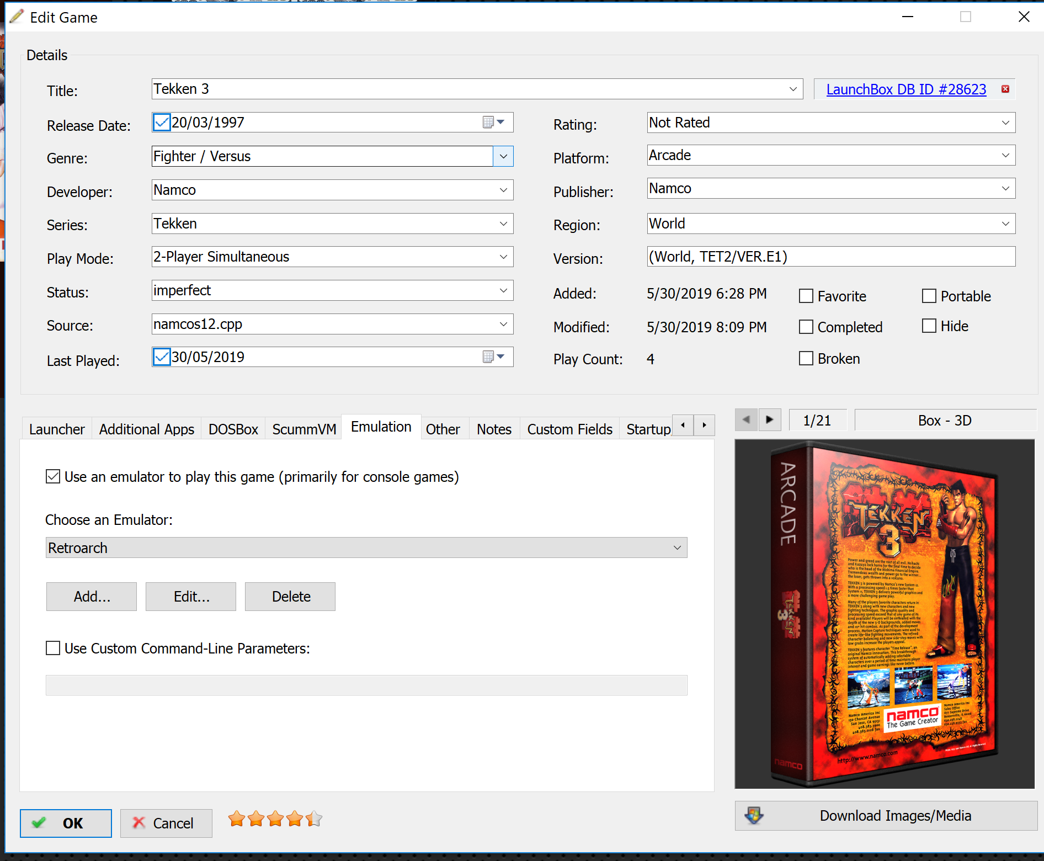Confirm changes with the OK button
Image resolution: width=1044 pixels, height=861 pixels.
pyautogui.click(x=66, y=823)
